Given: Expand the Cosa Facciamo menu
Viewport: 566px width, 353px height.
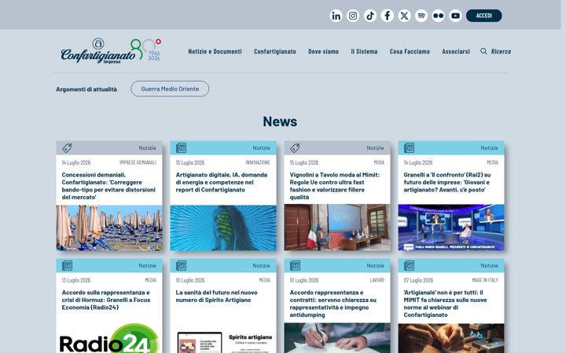Looking at the screenshot, I should point(410,52).
